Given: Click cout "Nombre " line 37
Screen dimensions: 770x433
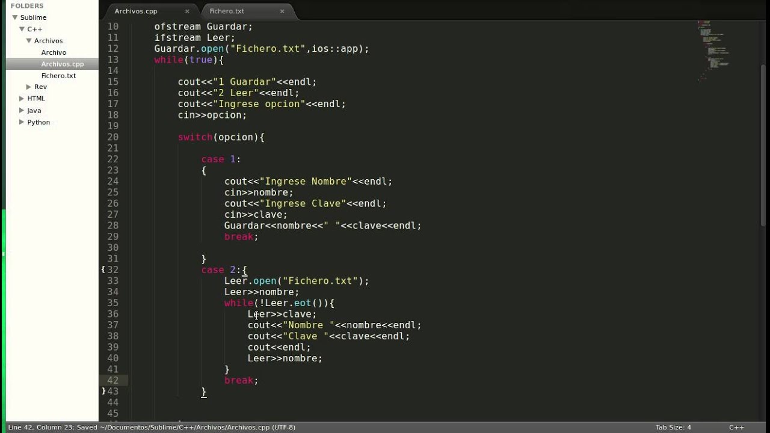Looking at the screenshot, I should (334, 325).
